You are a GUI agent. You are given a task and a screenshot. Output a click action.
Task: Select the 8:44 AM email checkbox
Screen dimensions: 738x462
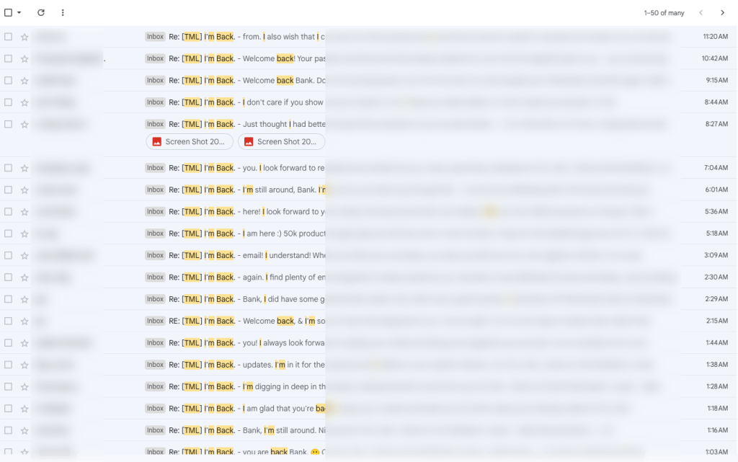pyautogui.click(x=9, y=102)
